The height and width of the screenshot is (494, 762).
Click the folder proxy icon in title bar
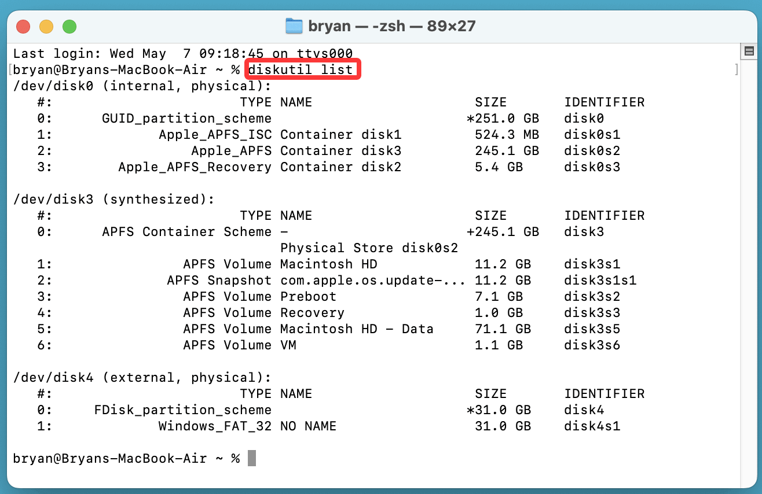tap(294, 26)
